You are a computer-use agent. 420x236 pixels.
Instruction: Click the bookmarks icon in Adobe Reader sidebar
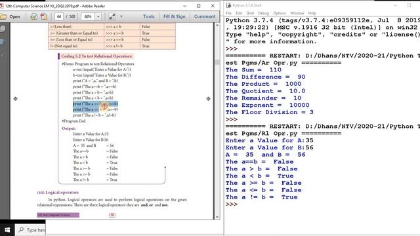(x=3, y=42)
